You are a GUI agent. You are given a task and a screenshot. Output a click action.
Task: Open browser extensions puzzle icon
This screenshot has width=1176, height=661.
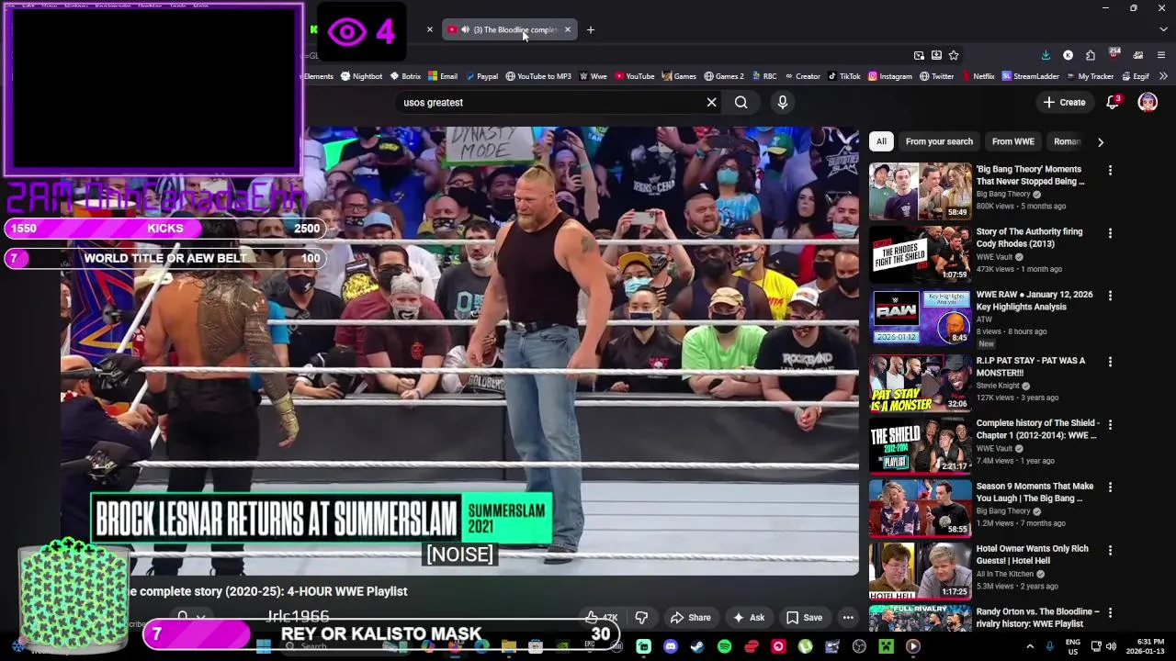point(1090,55)
